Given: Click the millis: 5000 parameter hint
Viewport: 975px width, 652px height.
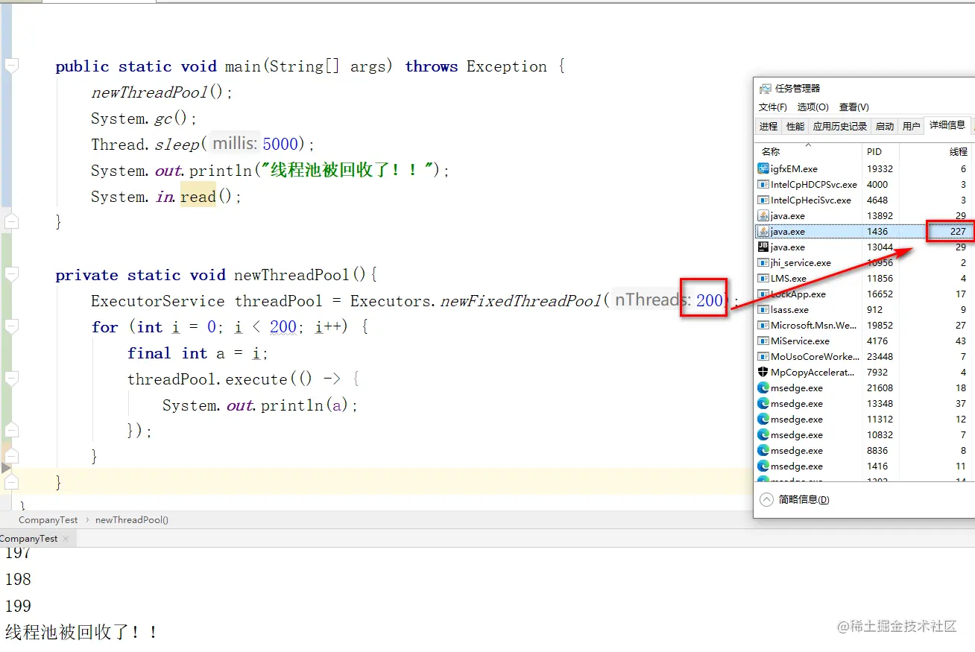Looking at the screenshot, I should (x=256, y=144).
